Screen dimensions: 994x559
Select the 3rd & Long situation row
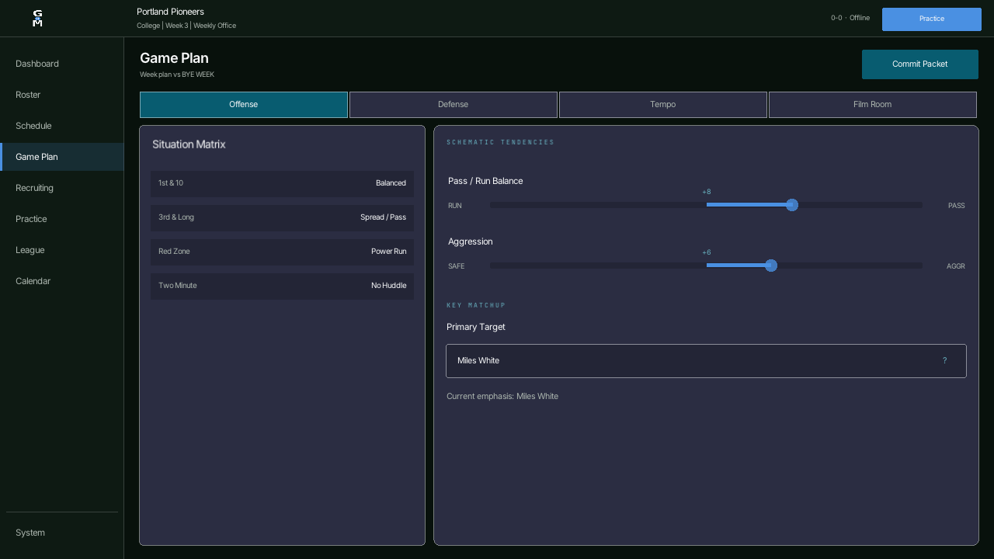coord(282,218)
